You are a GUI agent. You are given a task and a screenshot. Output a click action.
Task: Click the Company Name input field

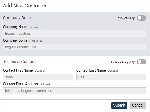tap(75, 34)
